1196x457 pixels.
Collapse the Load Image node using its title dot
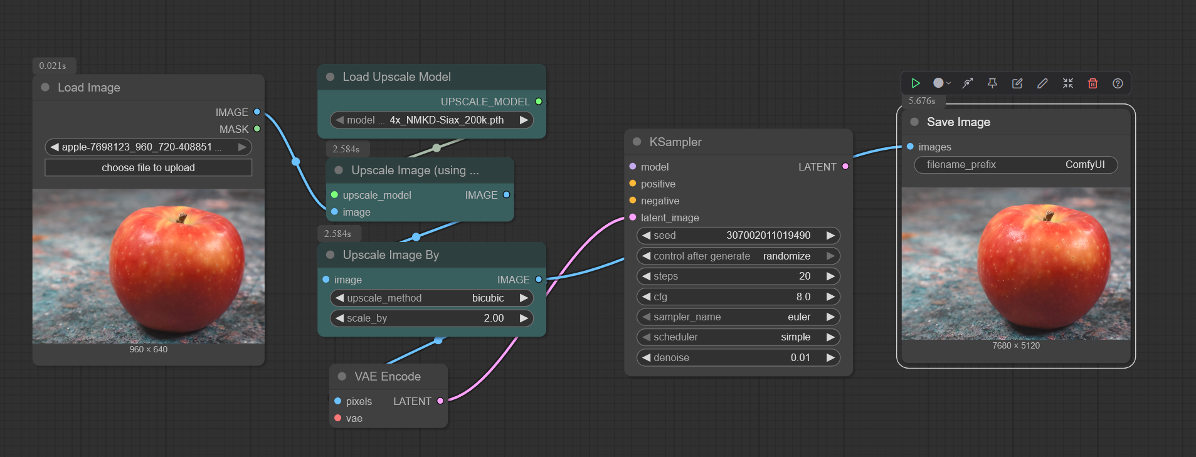tap(45, 87)
